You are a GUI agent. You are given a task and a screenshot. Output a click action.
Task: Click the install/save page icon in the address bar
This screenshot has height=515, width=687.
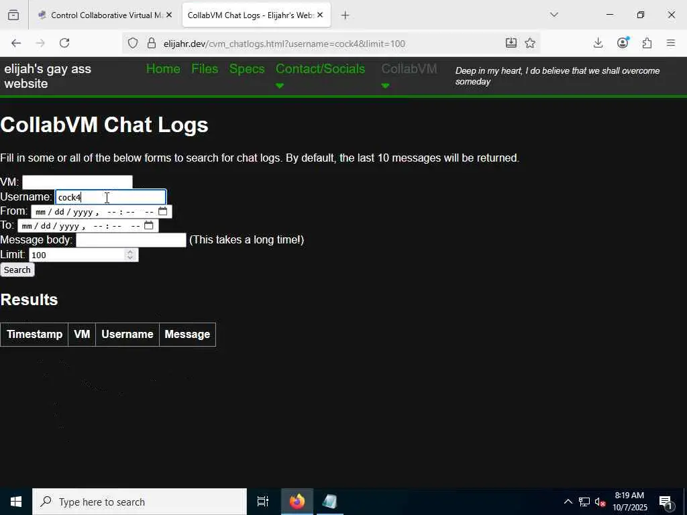[511, 43]
